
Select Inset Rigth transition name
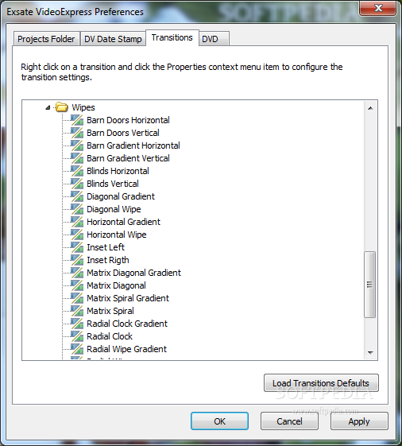click(x=108, y=260)
